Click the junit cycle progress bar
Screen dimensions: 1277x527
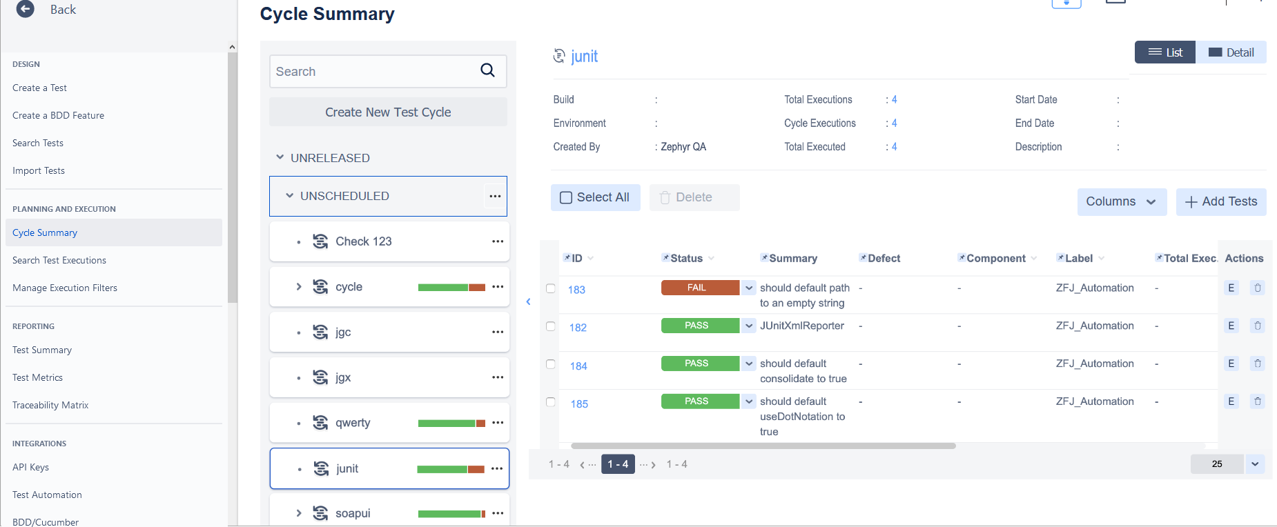click(451, 469)
